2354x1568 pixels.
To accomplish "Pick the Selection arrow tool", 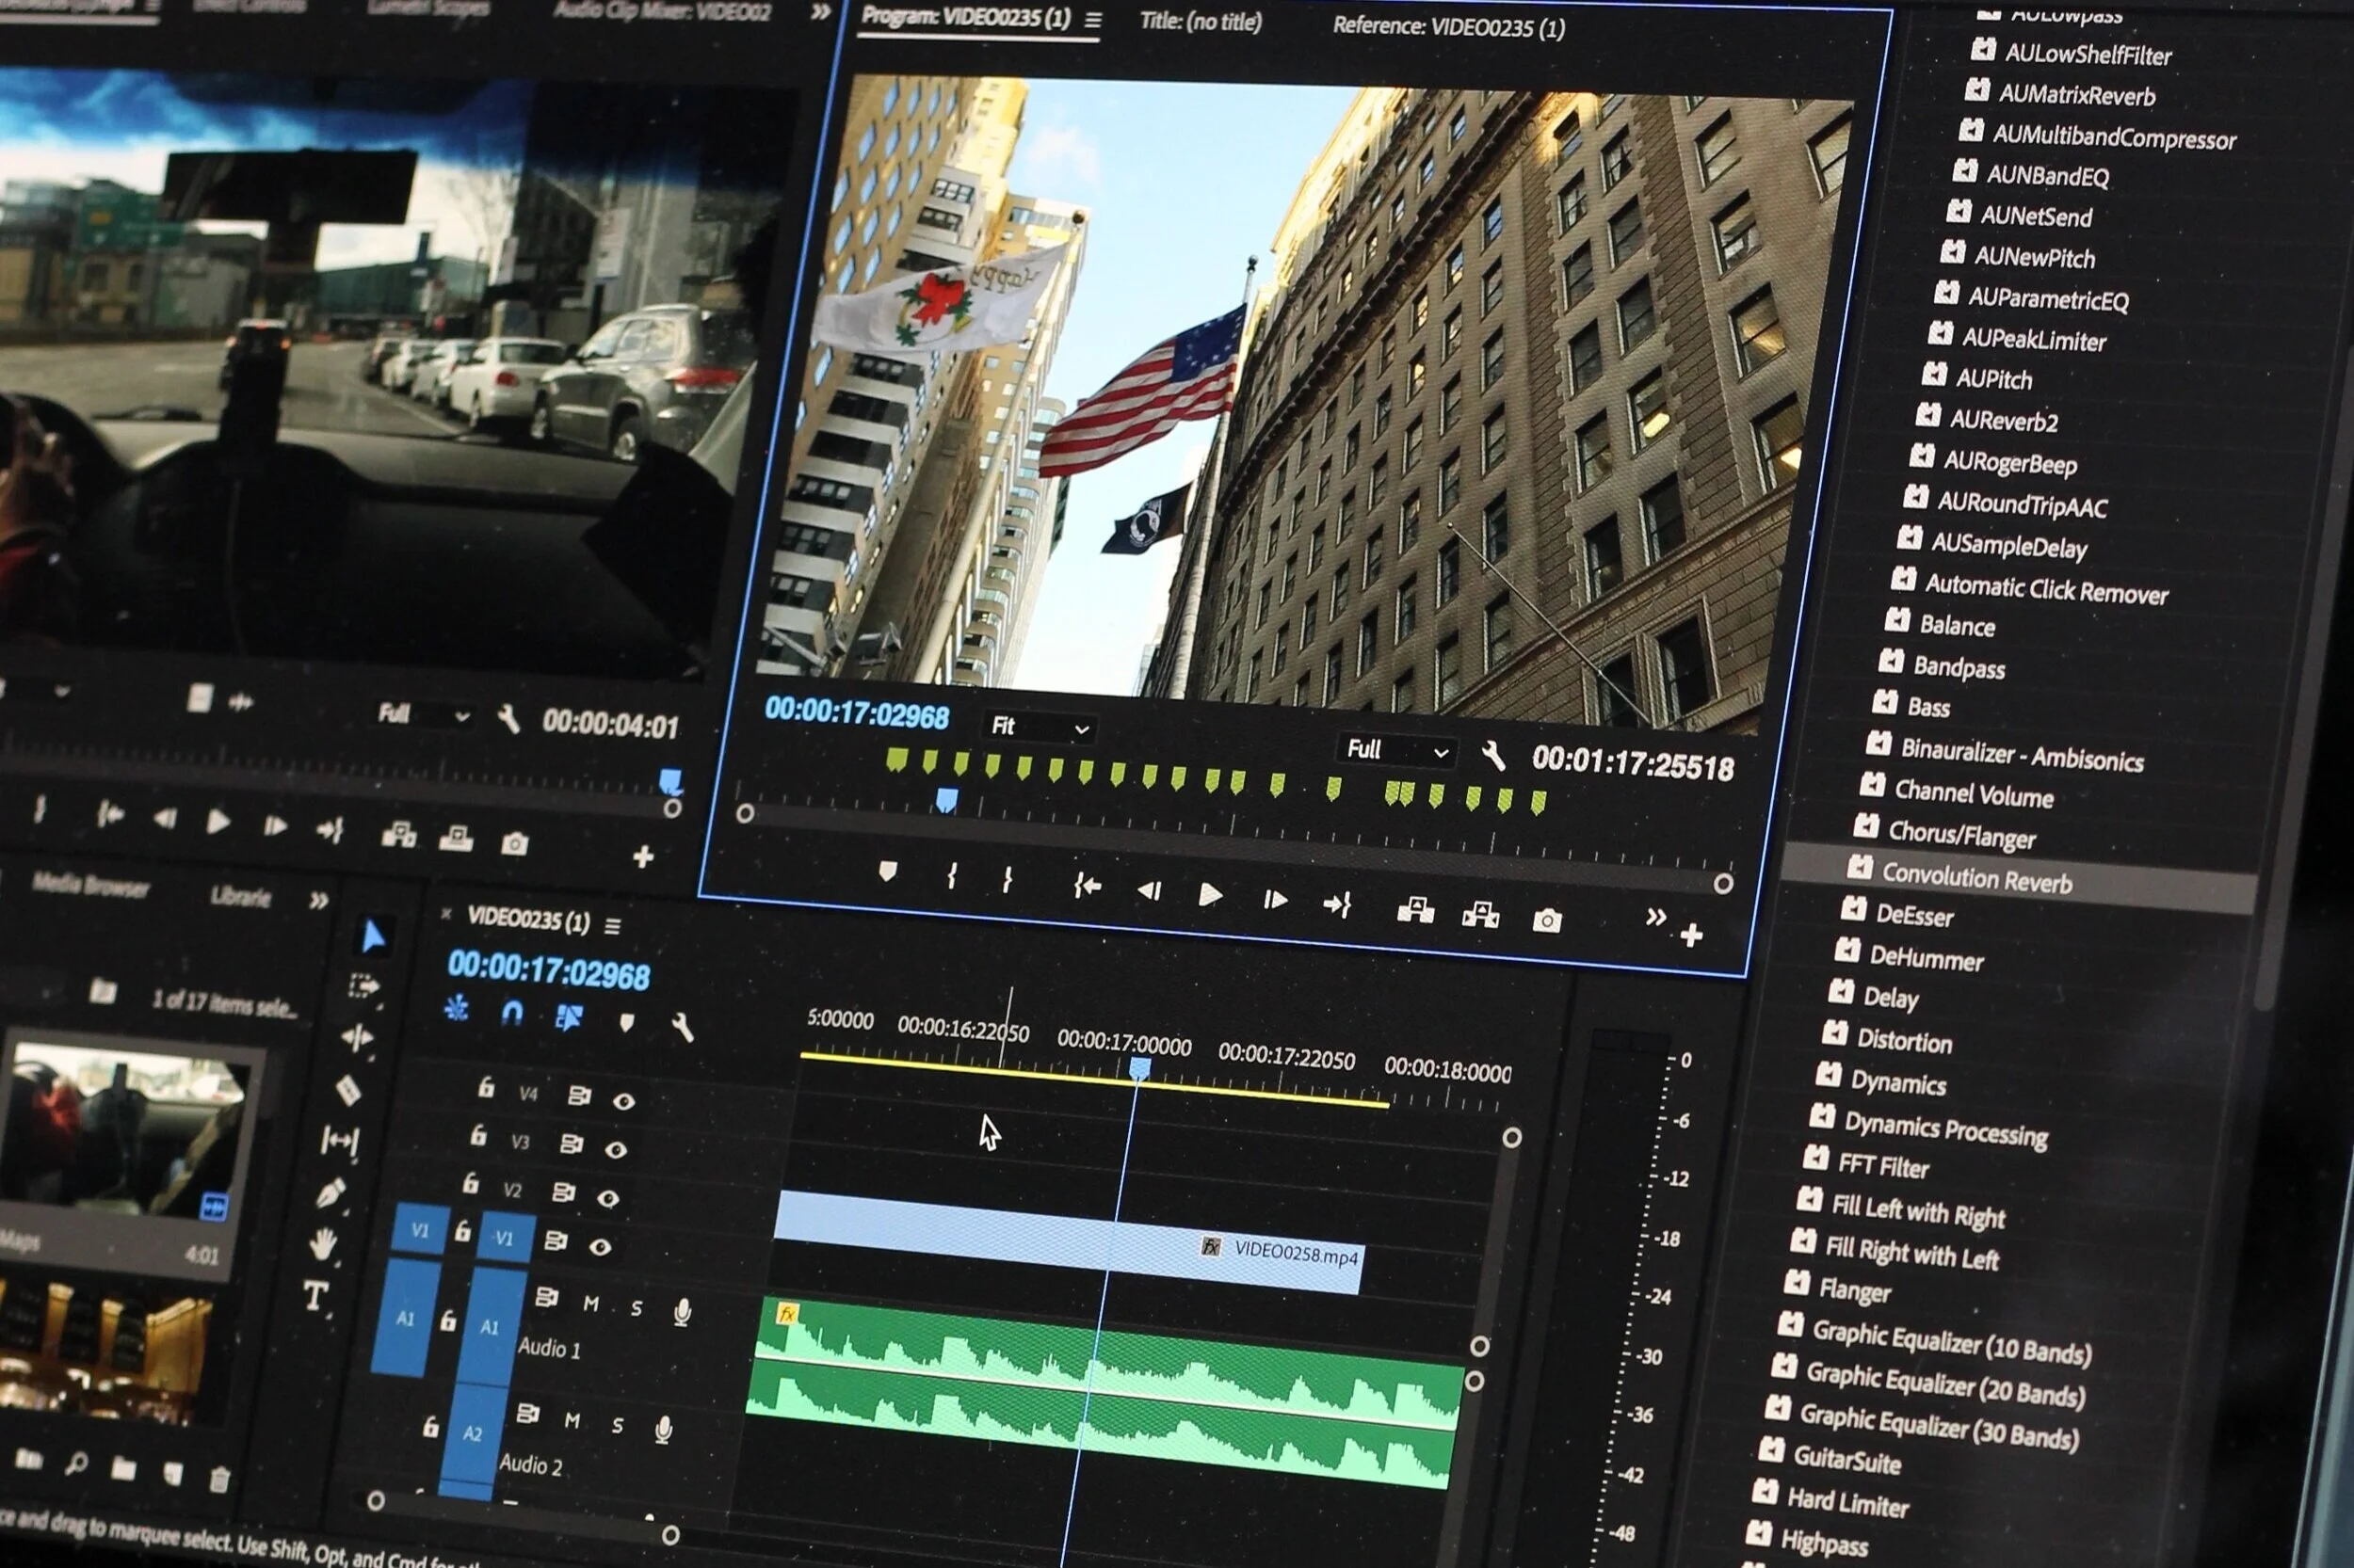I will tap(372, 937).
